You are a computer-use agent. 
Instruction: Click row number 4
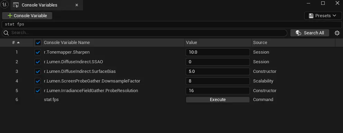(17, 81)
